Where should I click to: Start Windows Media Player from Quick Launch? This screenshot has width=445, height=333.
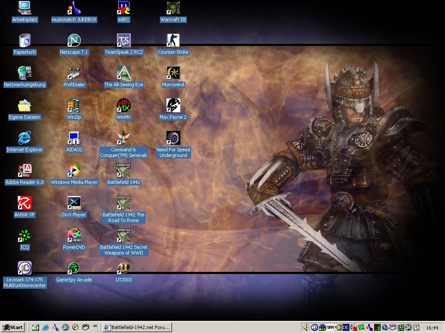point(75,327)
